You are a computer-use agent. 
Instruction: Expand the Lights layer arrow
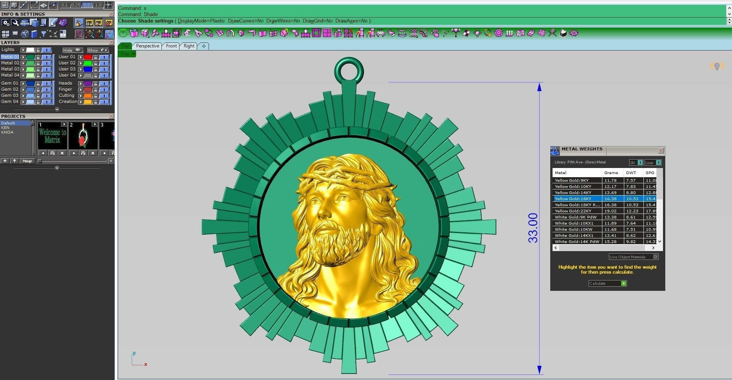(x=23, y=50)
